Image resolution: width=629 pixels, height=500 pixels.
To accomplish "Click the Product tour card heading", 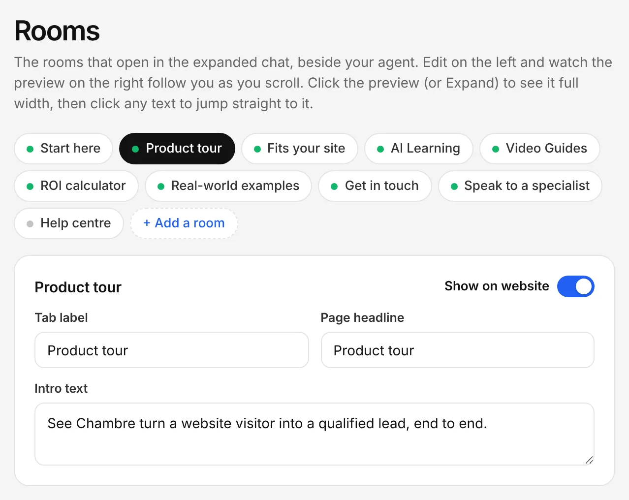I will pyautogui.click(x=78, y=287).
